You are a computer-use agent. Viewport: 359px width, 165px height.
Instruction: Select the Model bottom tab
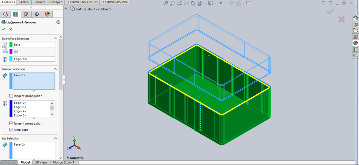pos(25,162)
